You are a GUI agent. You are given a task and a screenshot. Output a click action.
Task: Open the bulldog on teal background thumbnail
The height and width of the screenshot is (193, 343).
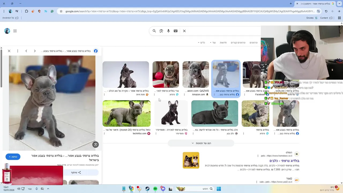point(215,113)
